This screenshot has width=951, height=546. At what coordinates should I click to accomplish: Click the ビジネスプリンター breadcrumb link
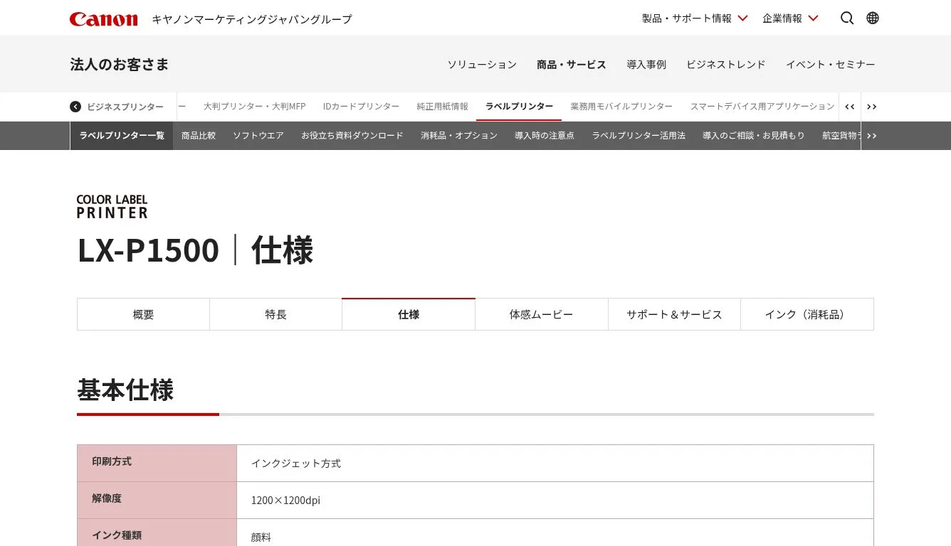click(x=125, y=107)
